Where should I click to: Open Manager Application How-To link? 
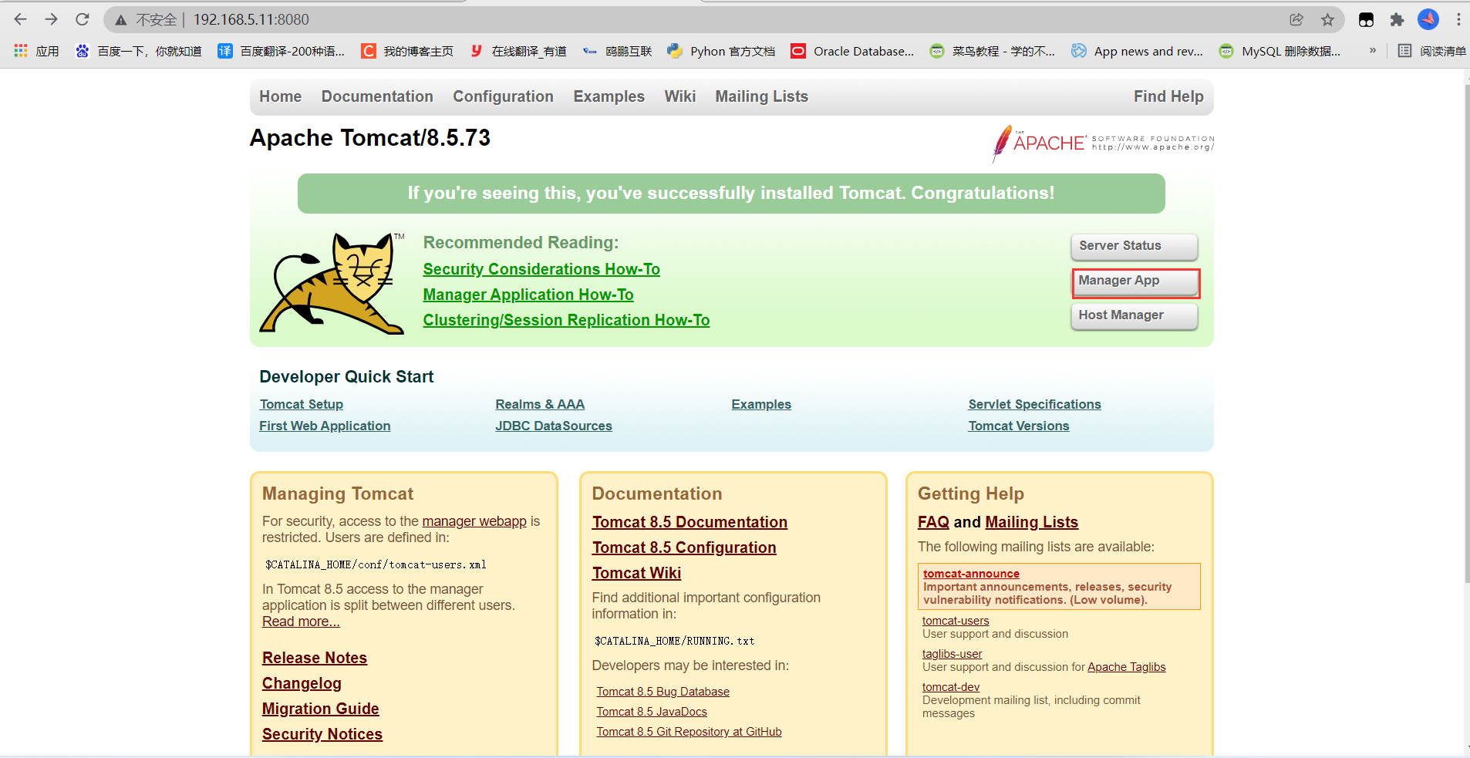coord(528,295)
